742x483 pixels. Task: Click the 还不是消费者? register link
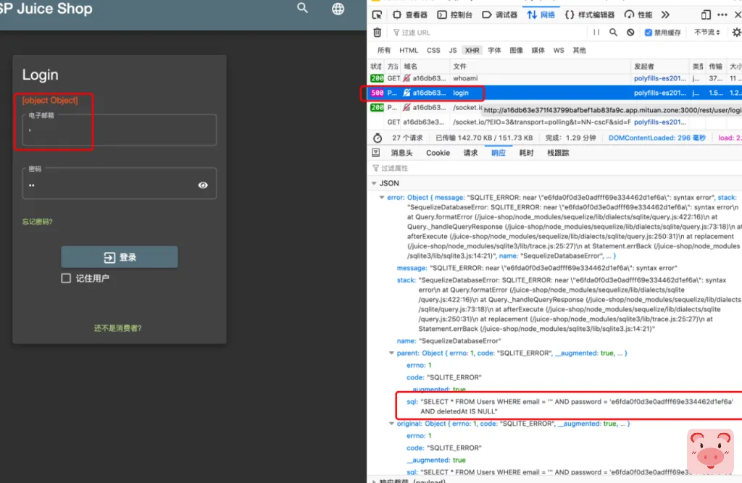118,328
